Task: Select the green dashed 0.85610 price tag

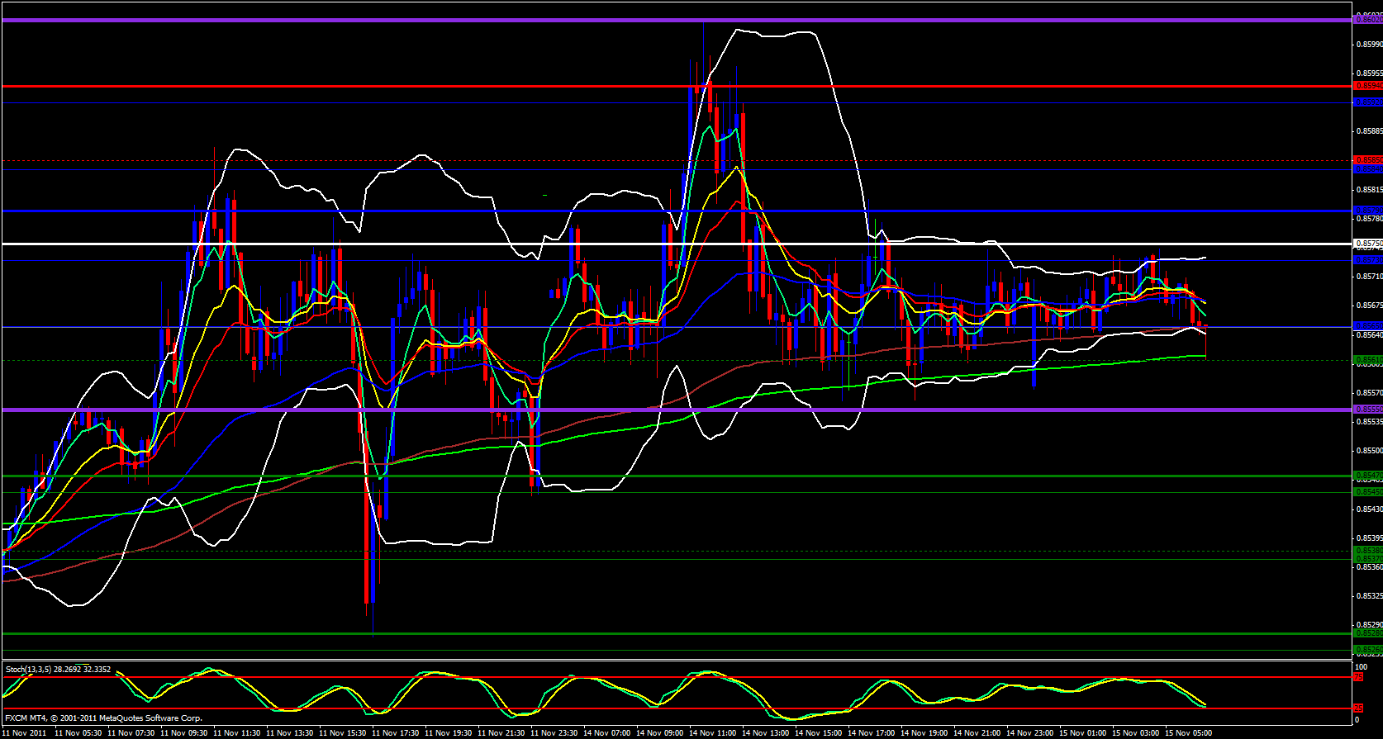Action: click(x=1366, y=360)
